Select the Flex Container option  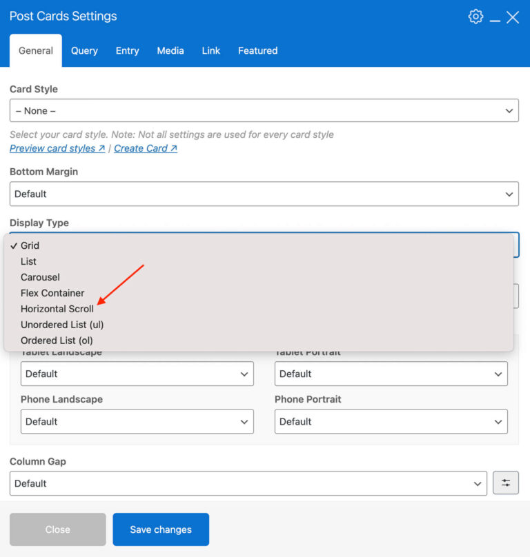[x=52, y=292]
